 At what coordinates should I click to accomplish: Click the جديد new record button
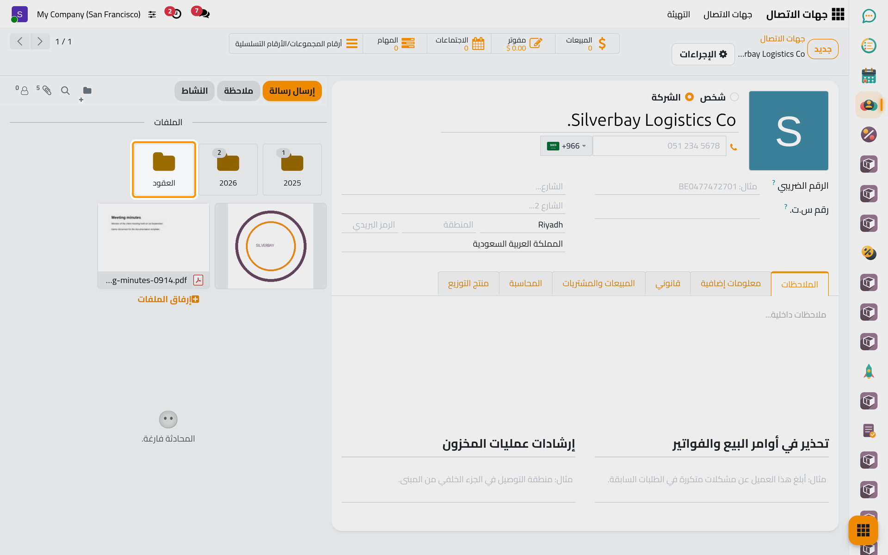point(822,49)
